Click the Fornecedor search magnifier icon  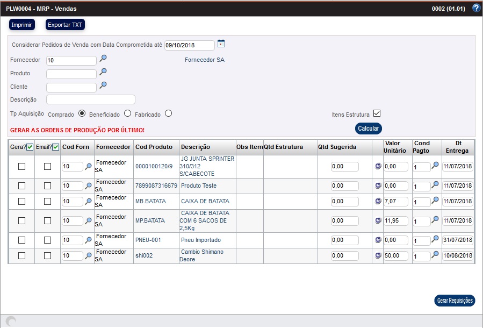[103, 59]
